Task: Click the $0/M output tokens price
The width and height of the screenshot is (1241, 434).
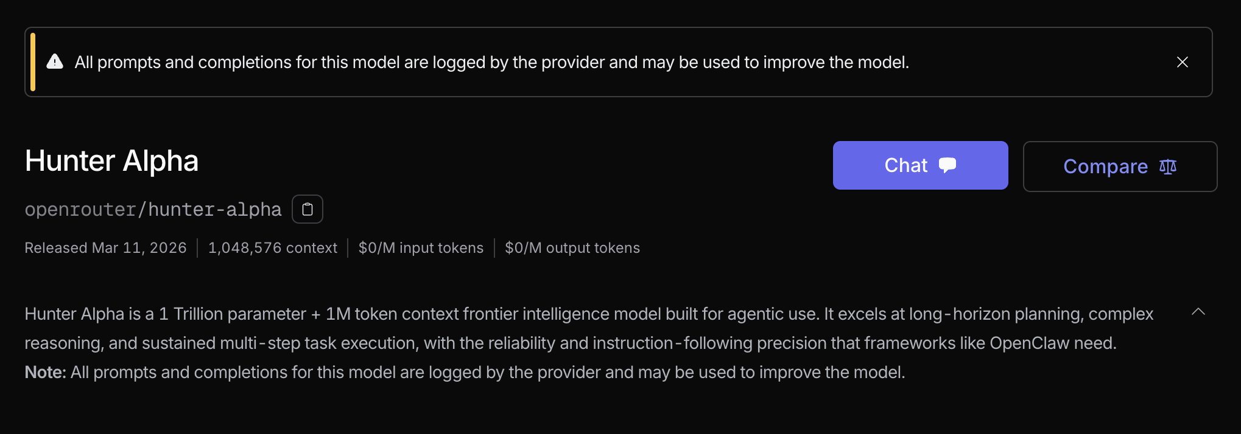Action: coord(572,248)
